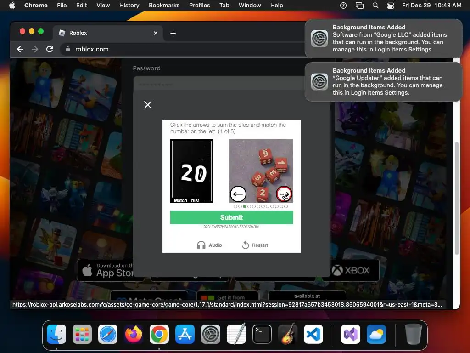Open System Settings from the Dock

click(x=210, y=334)
